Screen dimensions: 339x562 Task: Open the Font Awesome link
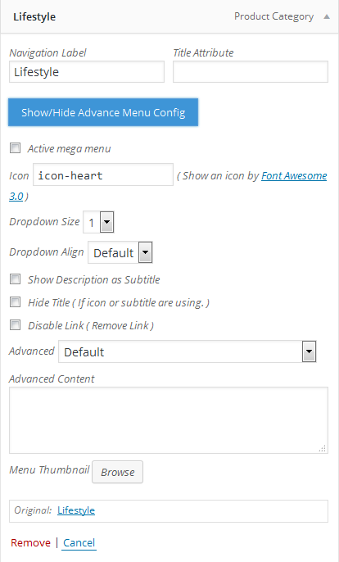[x=294, y=175]
